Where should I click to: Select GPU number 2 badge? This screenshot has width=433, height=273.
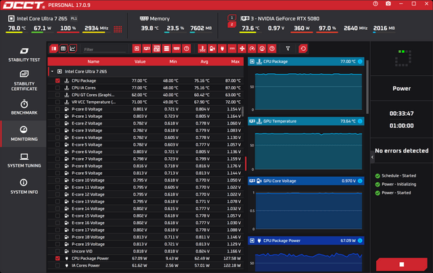[x=231, y=24]
